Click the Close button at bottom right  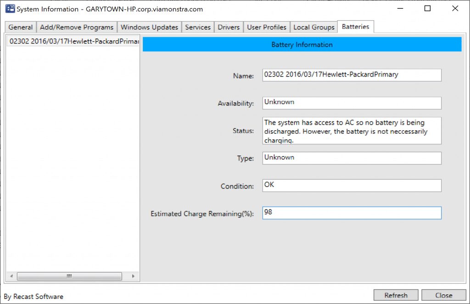443,295
